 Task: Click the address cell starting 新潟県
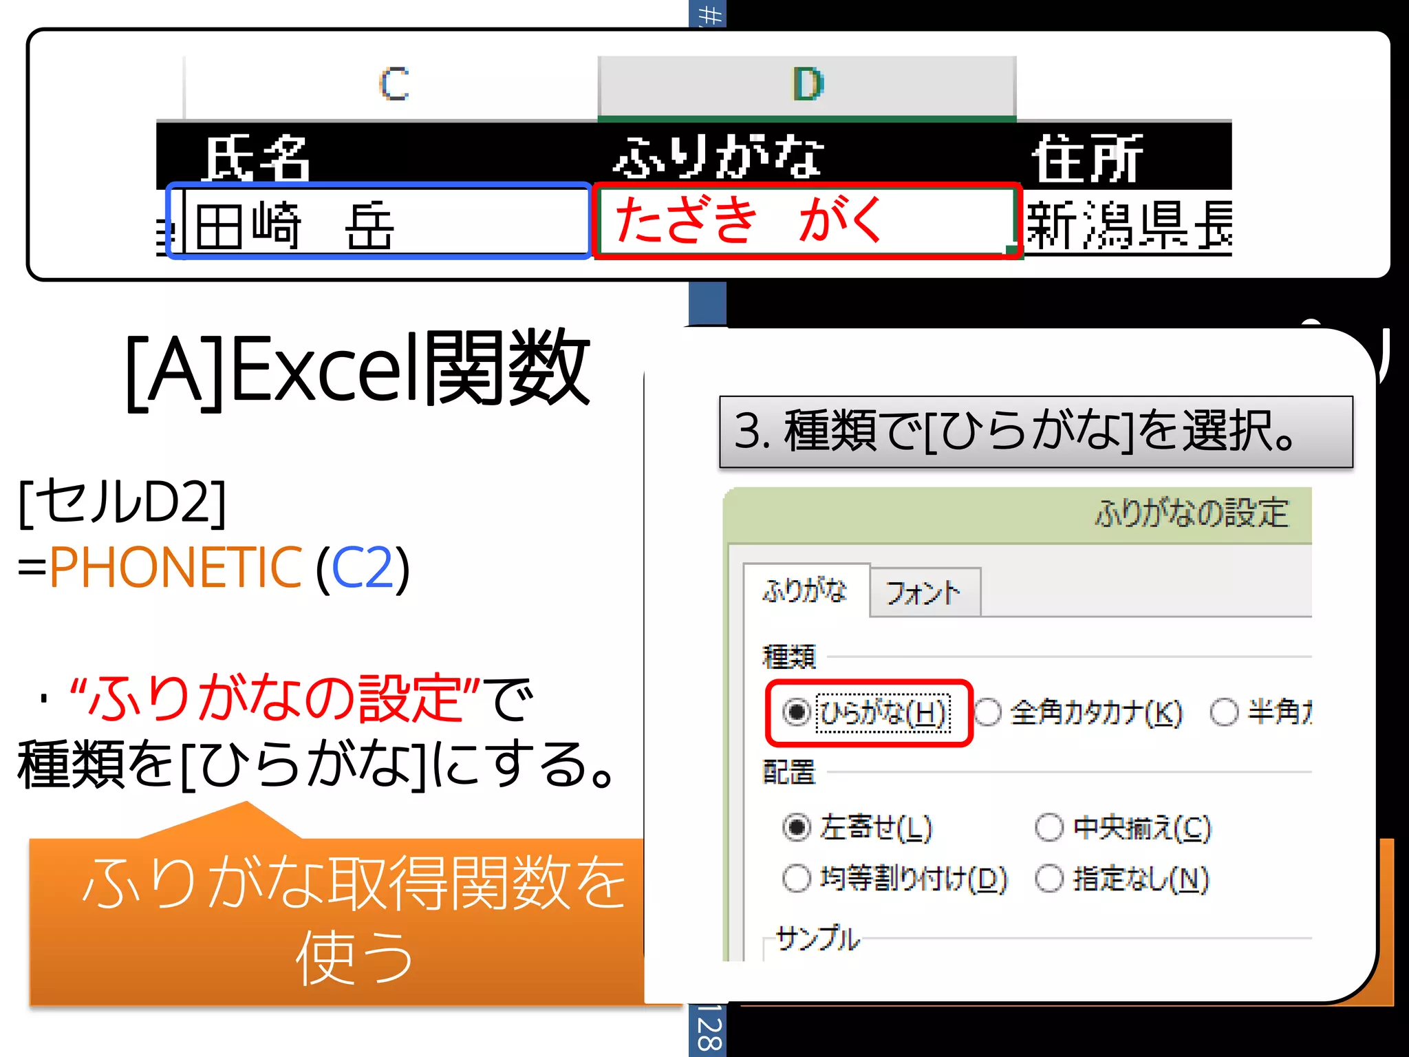point(1128,224)
